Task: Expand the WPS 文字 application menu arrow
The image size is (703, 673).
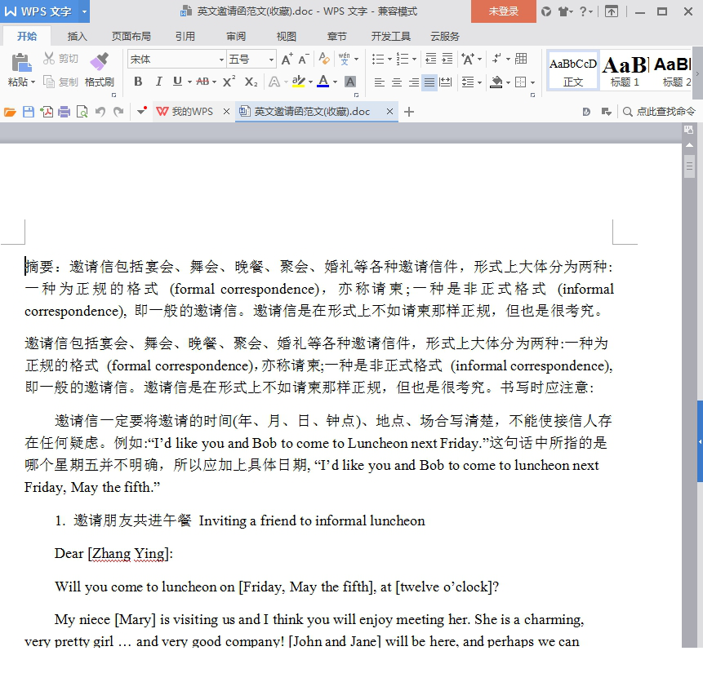Action: 84,11
